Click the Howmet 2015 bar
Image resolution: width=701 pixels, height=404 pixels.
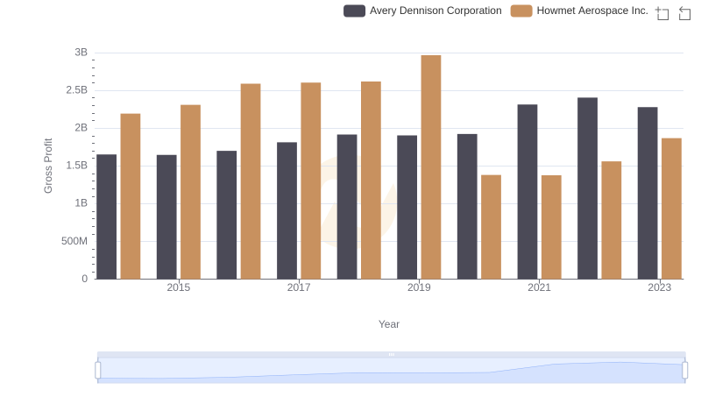pyautogui.click(x=190, y=192)
